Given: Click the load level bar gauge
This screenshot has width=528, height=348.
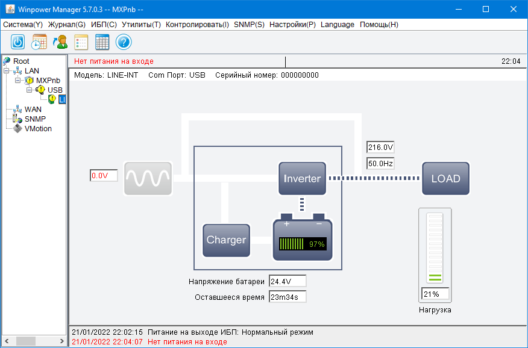Looking at the screenshot, I should (x=435, y=247).
